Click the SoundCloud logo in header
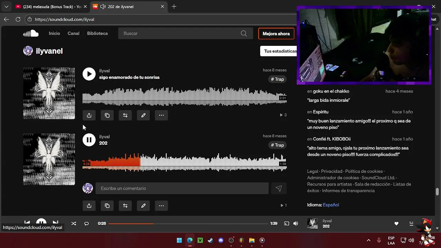This screenshot has width=441, height=248. coord(31,33)
